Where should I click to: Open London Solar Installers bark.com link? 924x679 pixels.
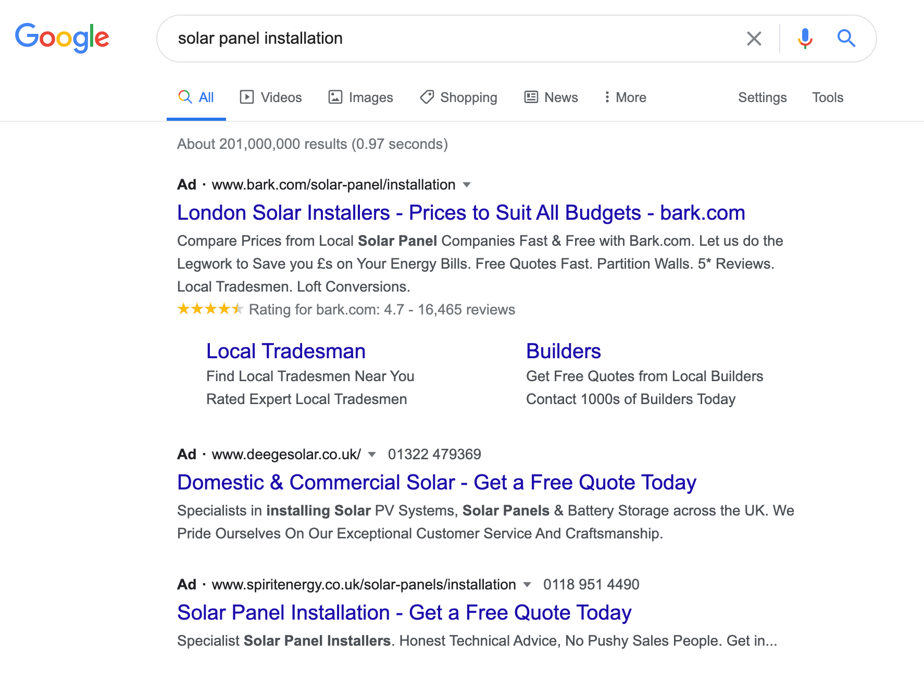coord(461,213)
